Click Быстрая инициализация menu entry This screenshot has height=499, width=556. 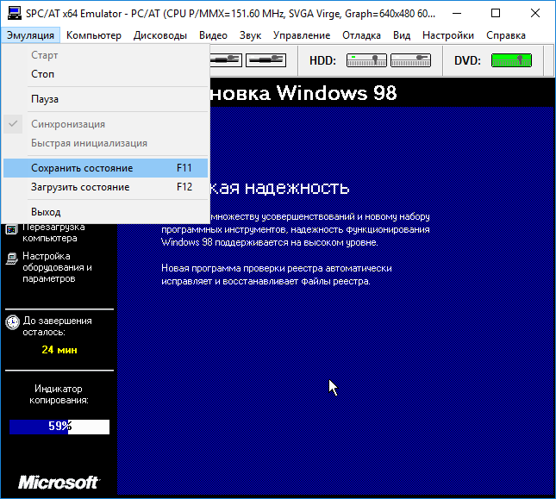coord(105,143)
